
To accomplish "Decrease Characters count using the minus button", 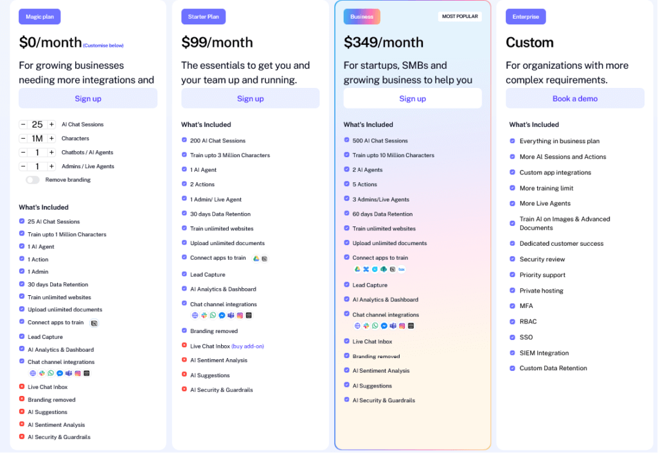I will click(x=22, y=138).
